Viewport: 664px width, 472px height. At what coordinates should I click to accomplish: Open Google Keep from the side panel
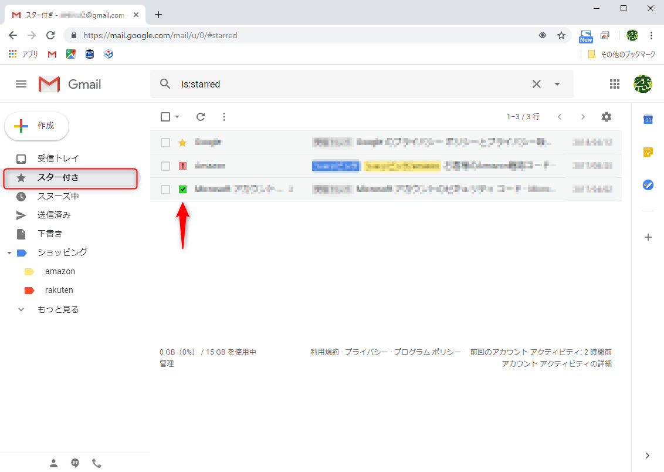click(x=648, y=152)
